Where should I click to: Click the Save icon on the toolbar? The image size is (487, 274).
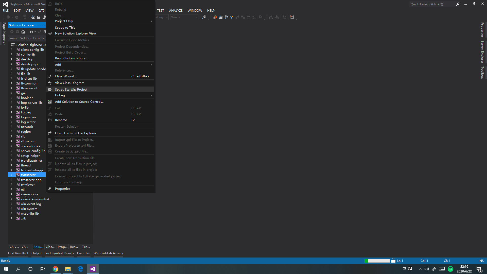point(39,17)
